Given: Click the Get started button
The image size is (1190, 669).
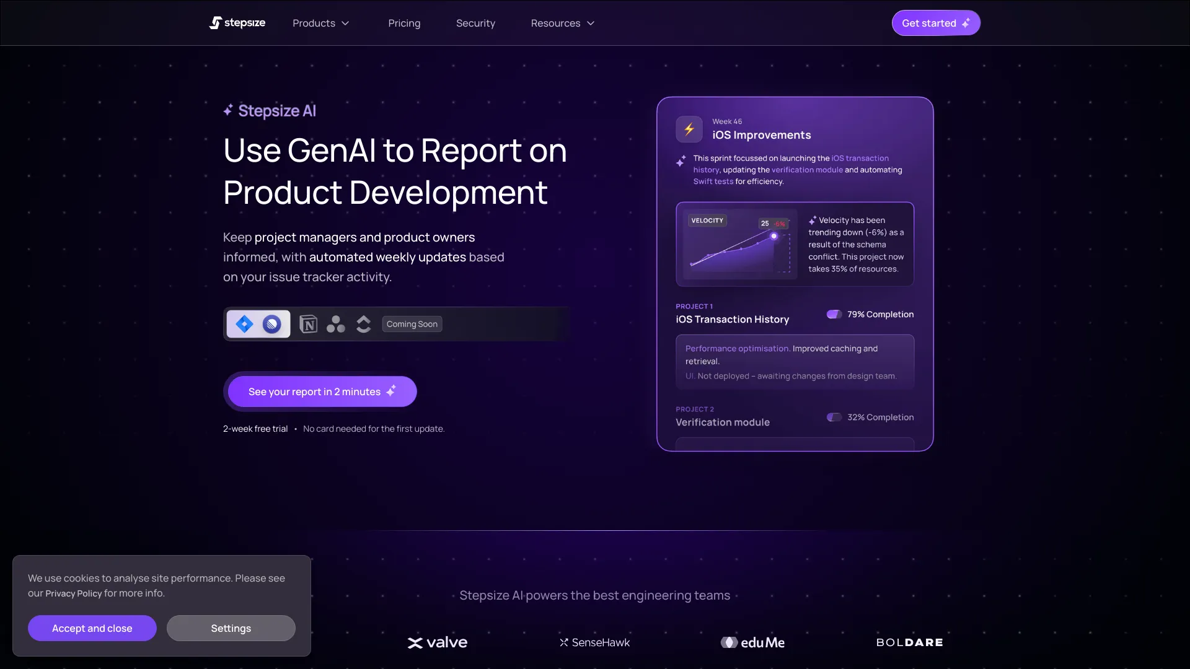Looking at the screenshot, I should point(935,23).
